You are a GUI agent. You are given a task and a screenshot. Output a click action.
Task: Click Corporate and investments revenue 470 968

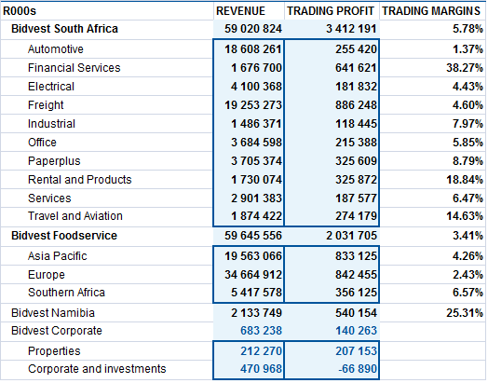click(261, 369)
